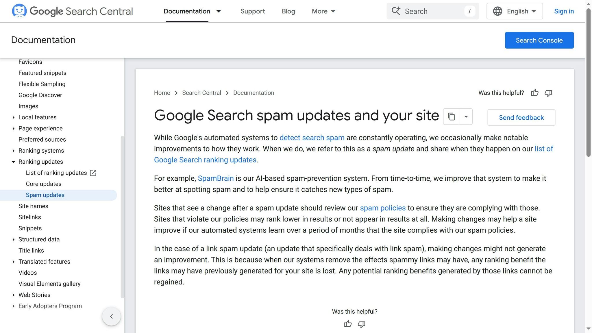Image resolution: width=592 pixels, height=333 pixels.
Task: Expand Structured data section
Action: 13,239
